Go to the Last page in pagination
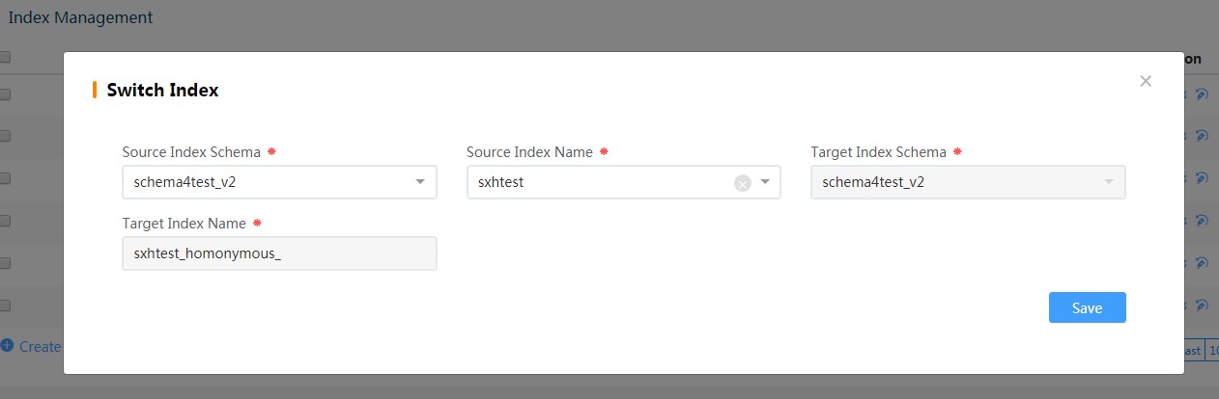Image resolution: width=1219 pixels, height=399 pixels. [1193, 351]
